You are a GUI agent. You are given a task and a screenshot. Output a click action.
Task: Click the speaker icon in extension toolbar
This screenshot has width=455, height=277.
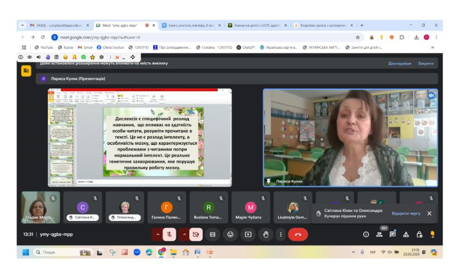[x=39, y=57]
